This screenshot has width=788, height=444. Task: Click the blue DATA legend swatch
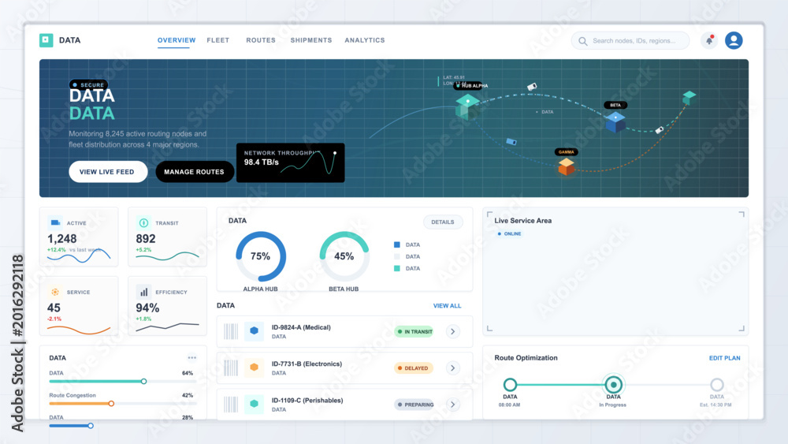pos(397,245)
